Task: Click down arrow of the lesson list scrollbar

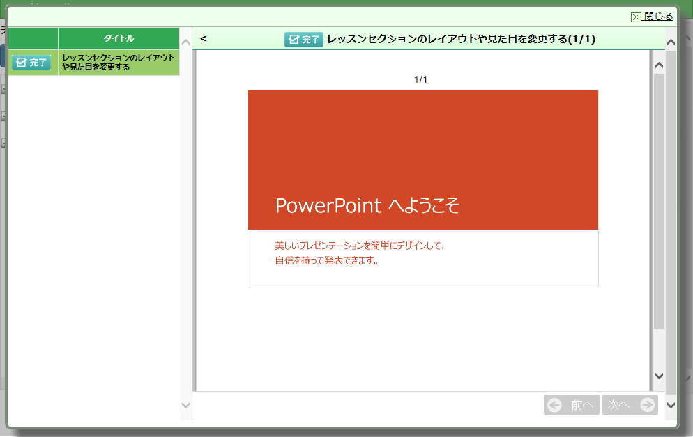Action: [185, 405]
